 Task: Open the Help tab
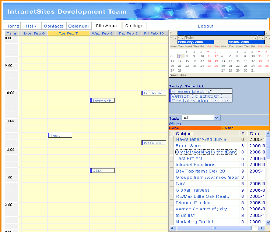(31, 26)
